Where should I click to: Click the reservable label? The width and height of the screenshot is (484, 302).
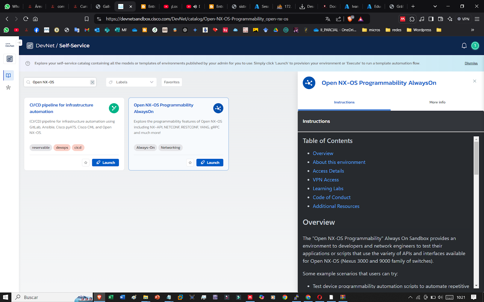pos(41,148)
